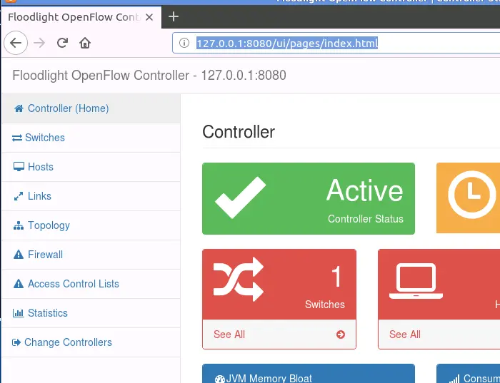Click the JVM Memory Bloat panel heading
500x383 pixels.
point(269,379)
